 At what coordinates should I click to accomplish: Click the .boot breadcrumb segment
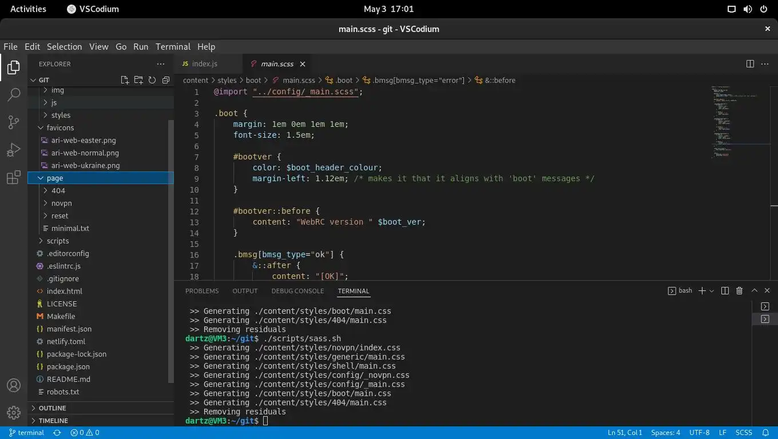(x=339, y=81)
